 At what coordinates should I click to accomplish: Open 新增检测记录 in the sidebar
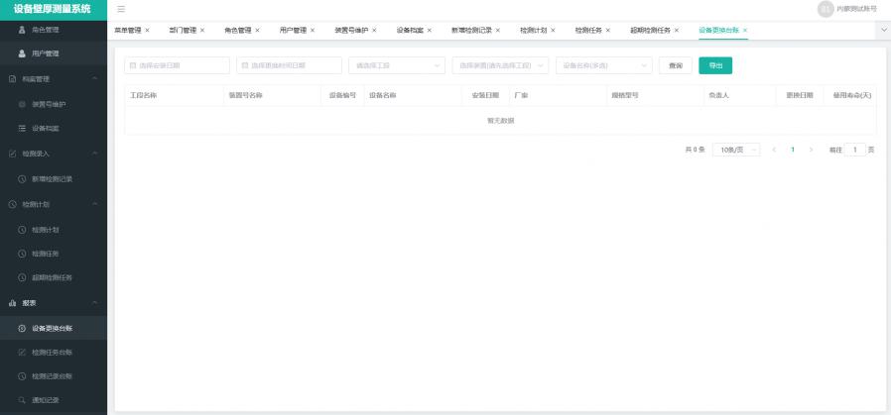click(x=52, y=178)
